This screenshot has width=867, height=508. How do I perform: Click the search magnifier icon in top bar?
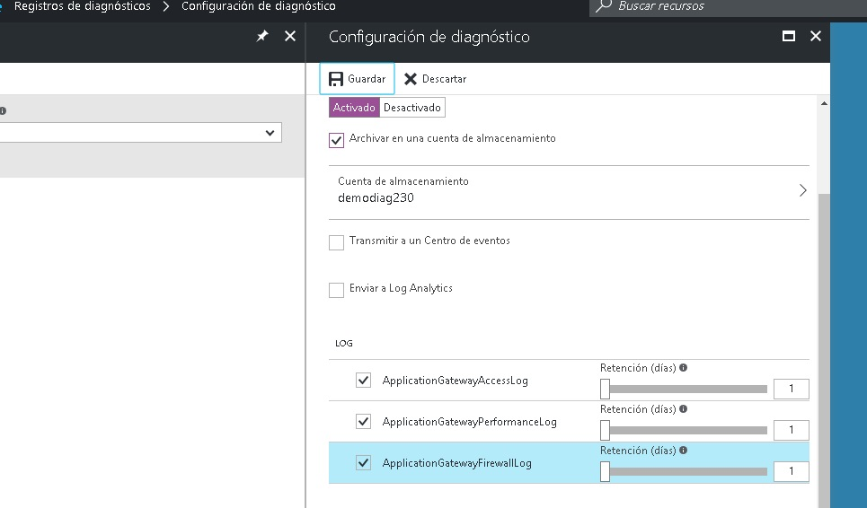point(605,6)
